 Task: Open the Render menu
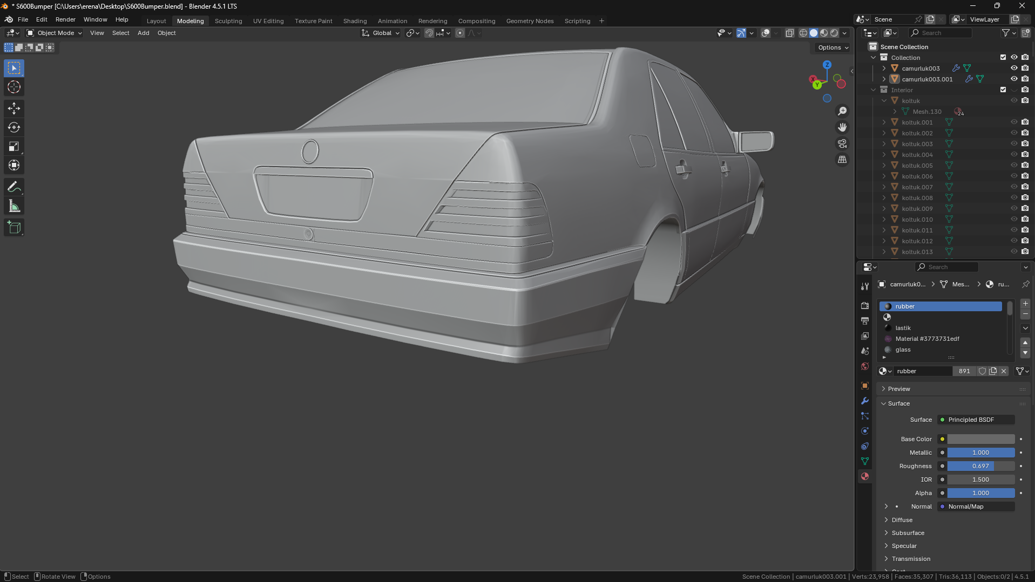tap(65, 19)
